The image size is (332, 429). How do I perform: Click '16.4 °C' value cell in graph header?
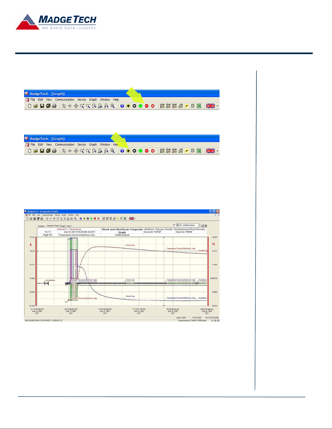(48, 232)
